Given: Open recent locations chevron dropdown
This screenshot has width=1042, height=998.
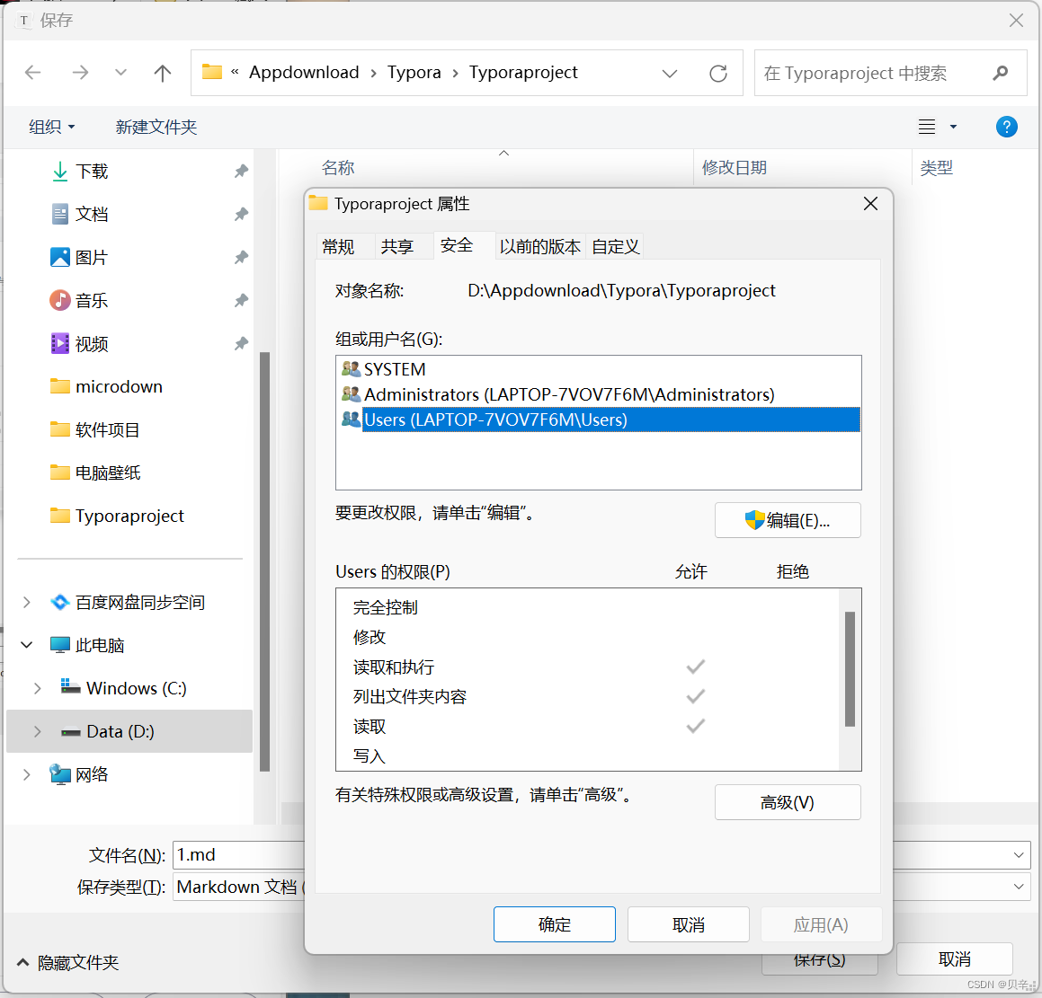Looking at the screenshot, I should [x=120, y=73].
